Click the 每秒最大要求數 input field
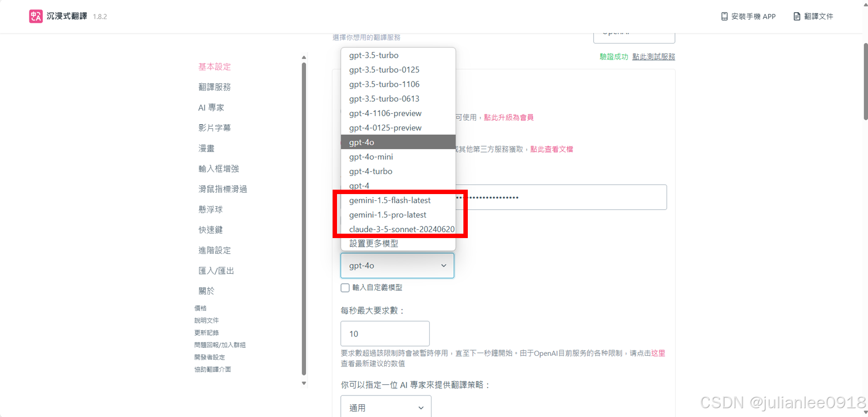Viewport: 868px width, 417px height. (385, 333)
